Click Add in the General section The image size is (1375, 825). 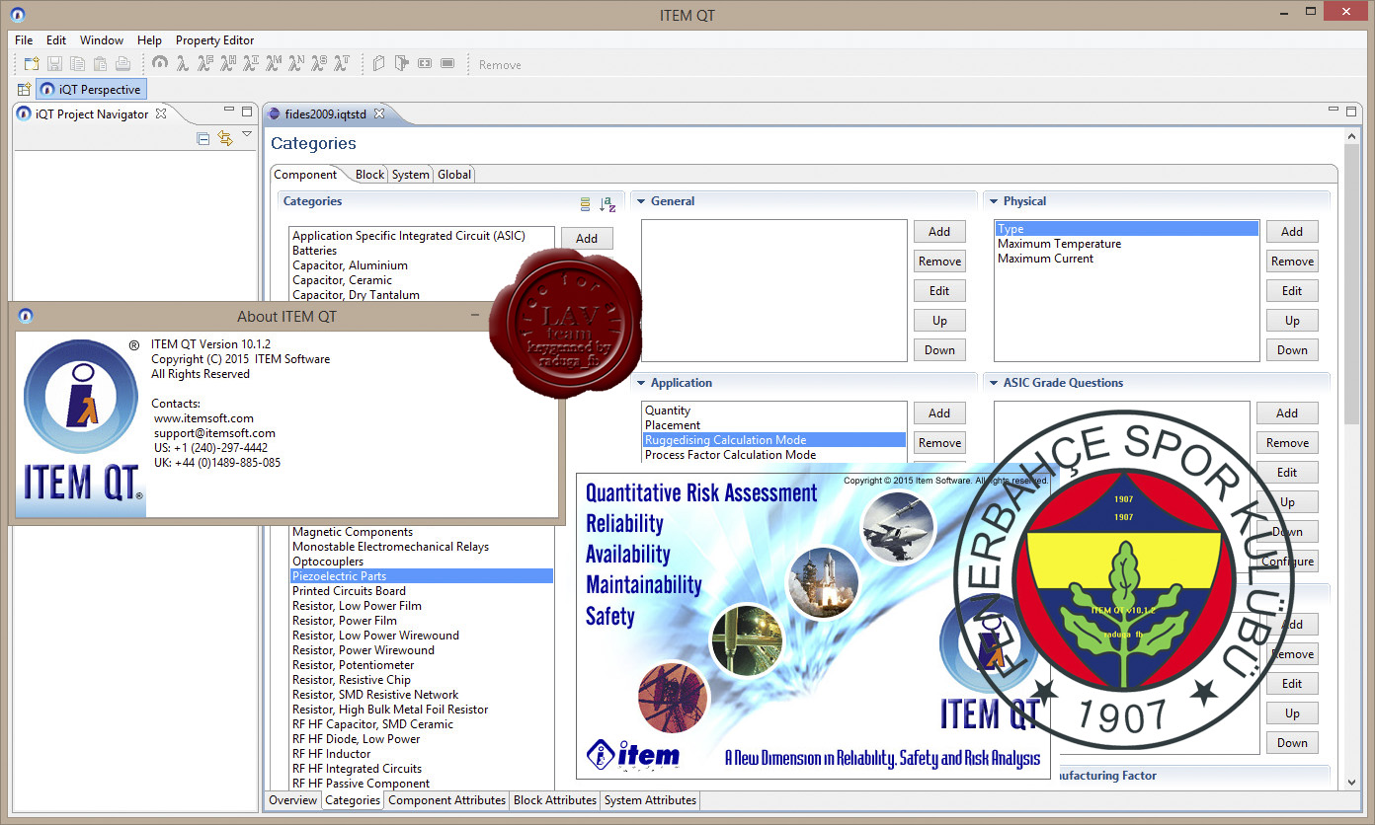point(939,232)
